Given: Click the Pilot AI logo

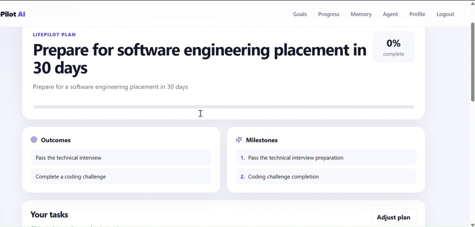Looking at the screenshot, I should 13,14.
